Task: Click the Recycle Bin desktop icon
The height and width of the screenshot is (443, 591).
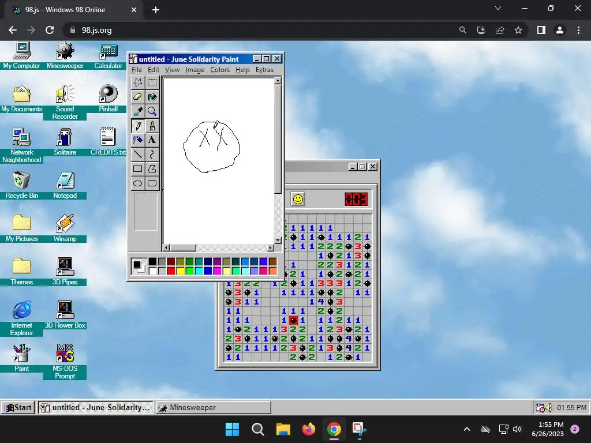Action: coord(21,185)
